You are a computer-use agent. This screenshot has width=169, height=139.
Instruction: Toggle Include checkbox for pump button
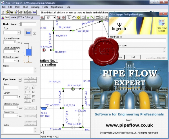[x=34, y=101]
